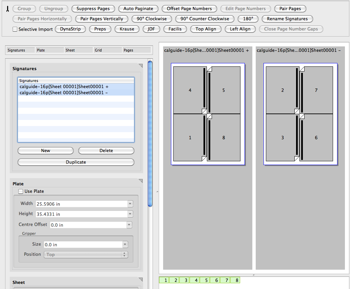350x289 pixels.
Task: Click the front sheet title Sheet00001 +
Action: pos(207,50)
